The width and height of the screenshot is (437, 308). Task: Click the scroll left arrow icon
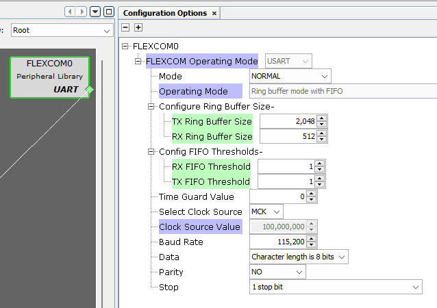click(x=70, y=12)
